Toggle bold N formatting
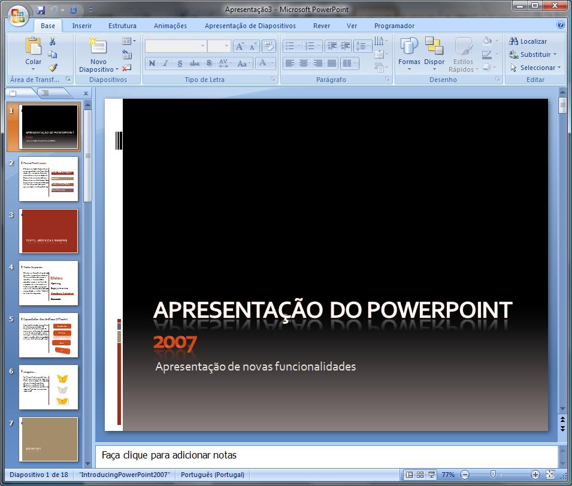572x486 pixels. pos(152,63)
